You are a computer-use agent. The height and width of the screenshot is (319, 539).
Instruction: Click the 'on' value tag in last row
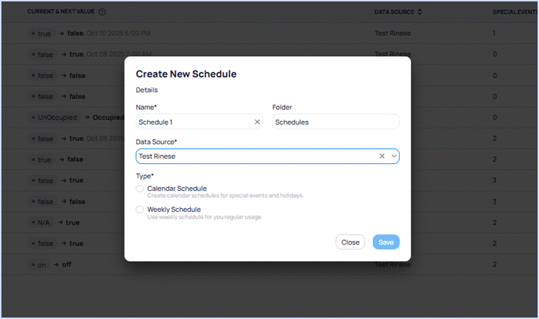(41, 265)
